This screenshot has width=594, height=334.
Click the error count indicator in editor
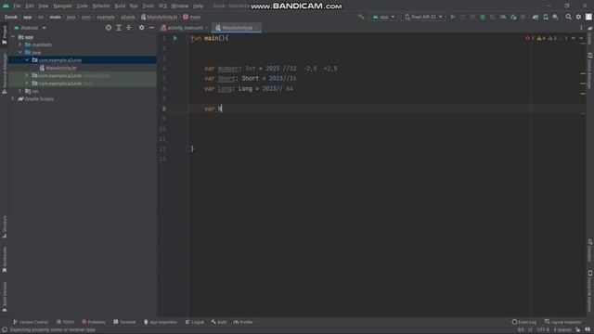pos(529,38)
